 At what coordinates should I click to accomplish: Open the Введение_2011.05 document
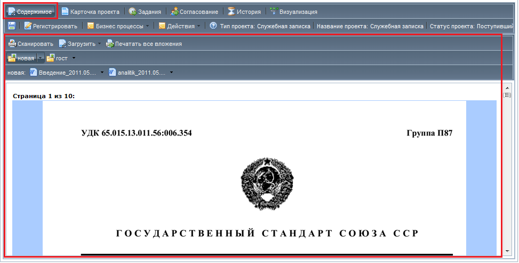(x=63, y=73)
